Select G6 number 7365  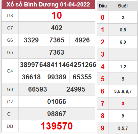click(x=57, y=40)
